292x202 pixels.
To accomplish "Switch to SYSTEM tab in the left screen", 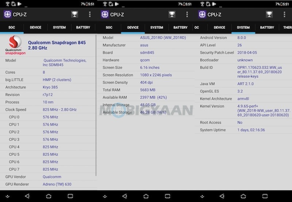I will click(x=59, y=27).
